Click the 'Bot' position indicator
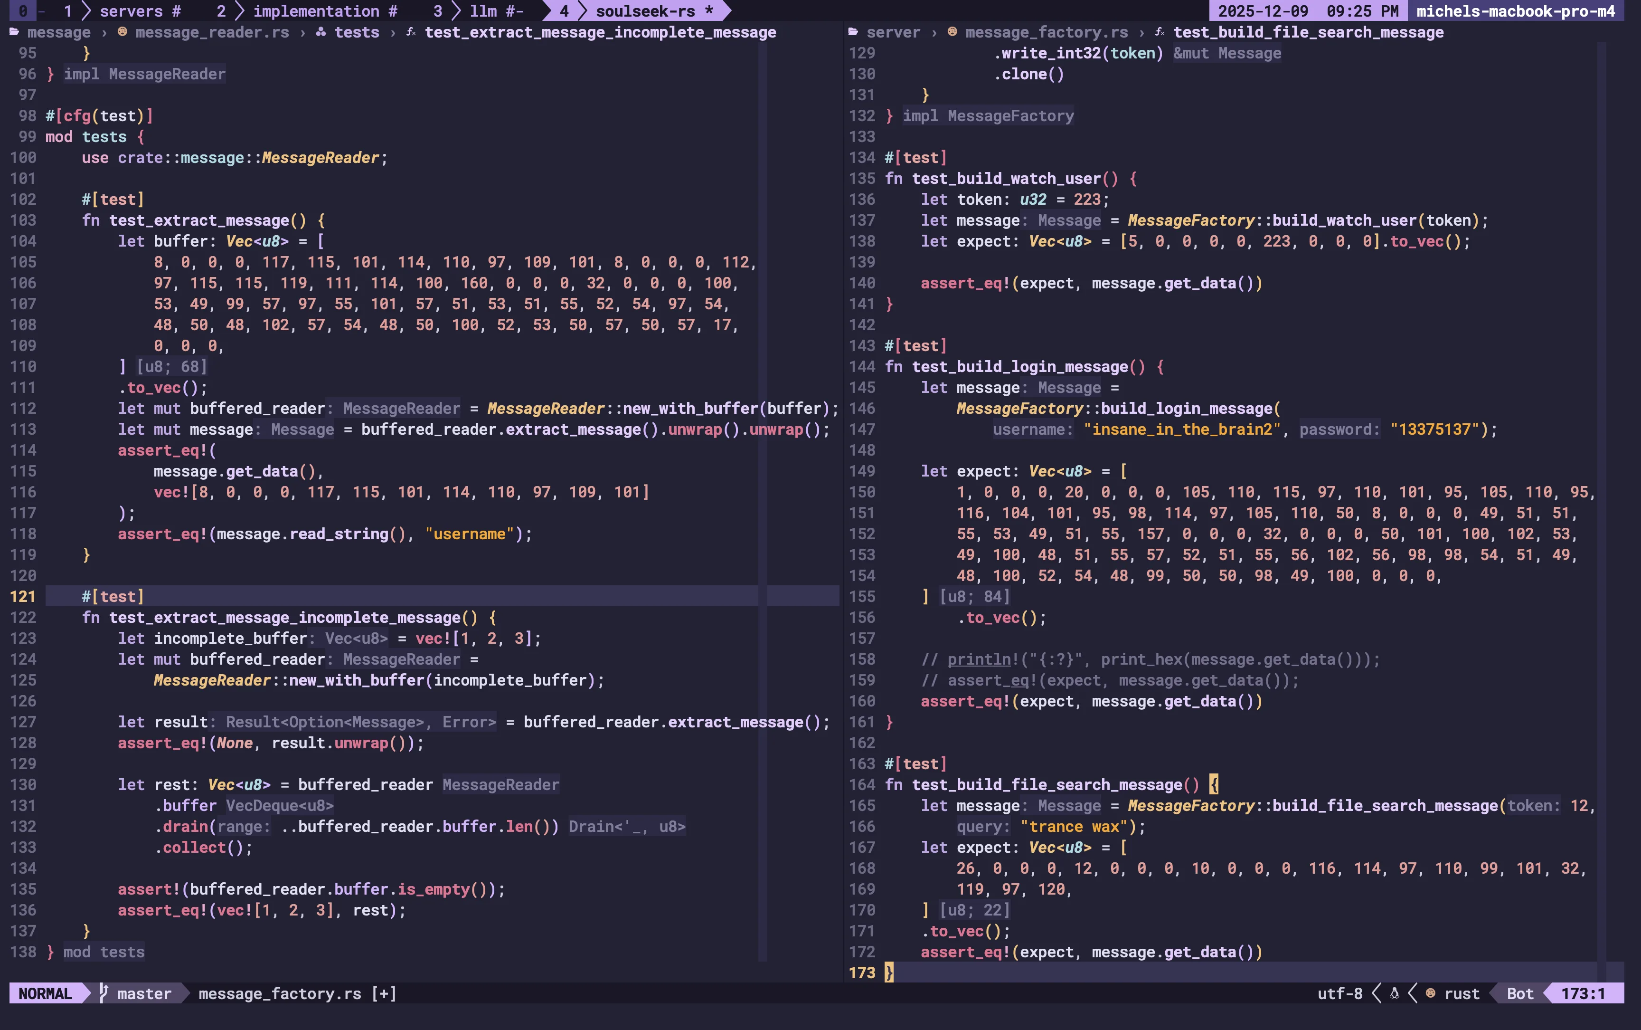 point(1520,993)
